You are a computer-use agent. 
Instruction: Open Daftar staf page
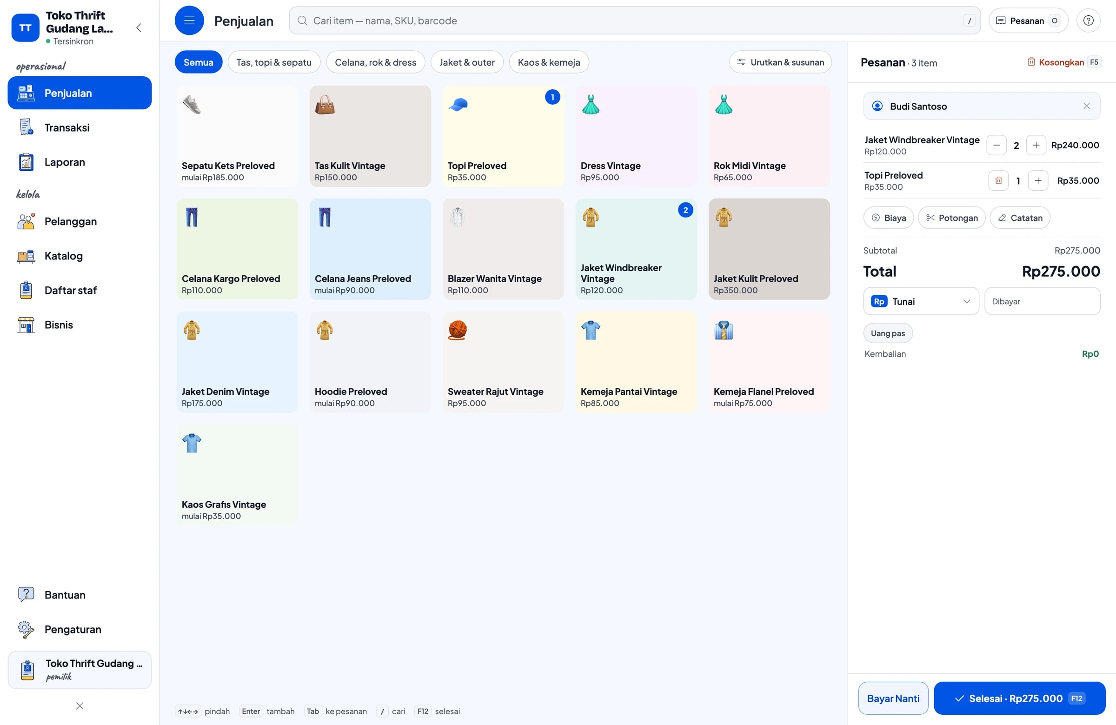(80, 290)
